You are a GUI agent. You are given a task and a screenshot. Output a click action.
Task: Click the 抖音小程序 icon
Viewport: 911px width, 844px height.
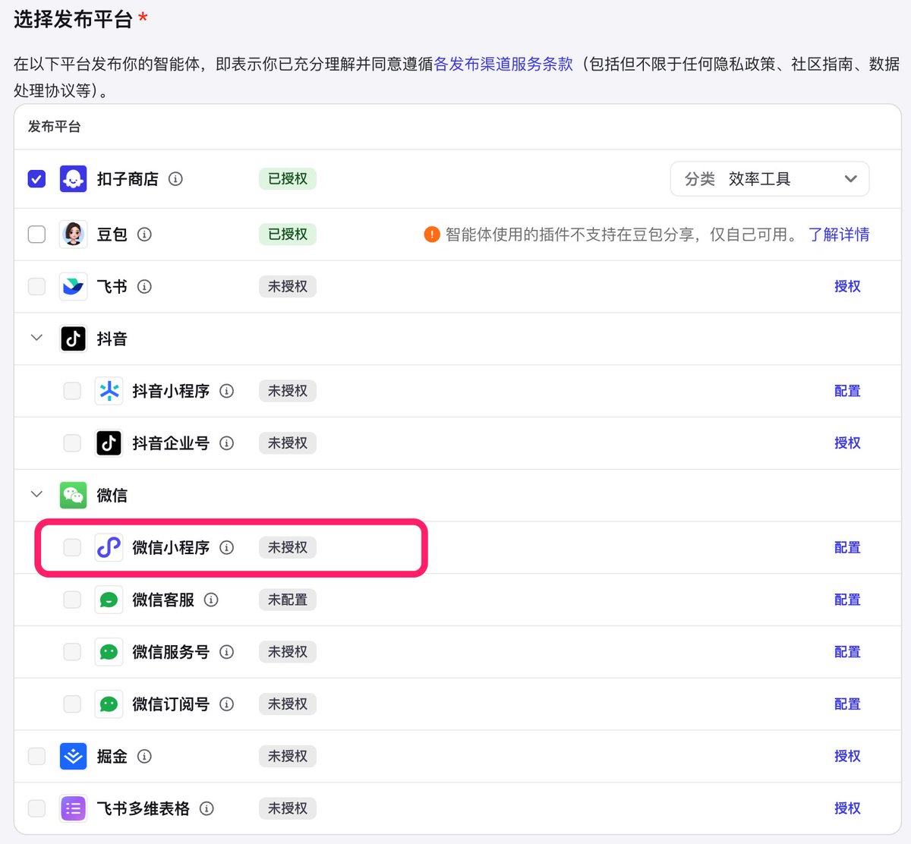pyautogui.click(x=109, y=391)
